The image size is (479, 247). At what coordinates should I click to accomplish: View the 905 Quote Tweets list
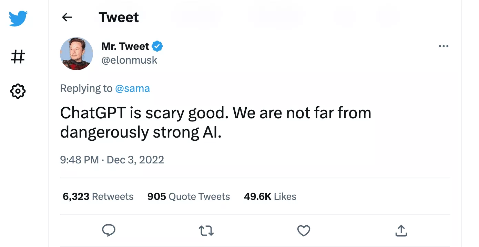[x=188, y=196]
